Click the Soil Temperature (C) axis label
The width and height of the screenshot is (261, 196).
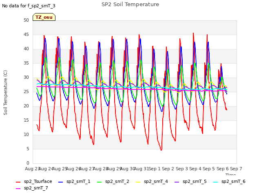[x=5, y=93]
